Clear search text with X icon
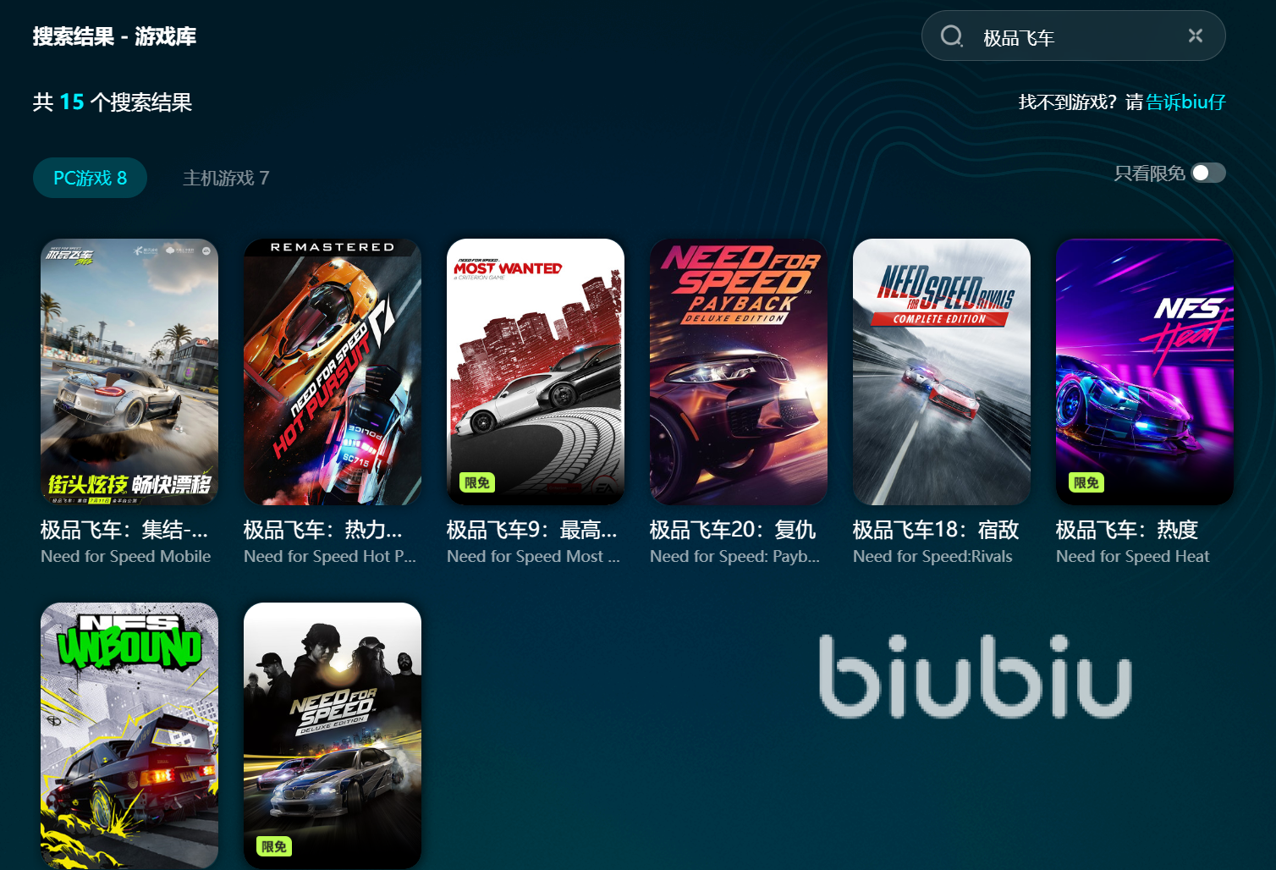Image resolution: width=1276 pixels, height=870 pixels. coord(1196,36)
